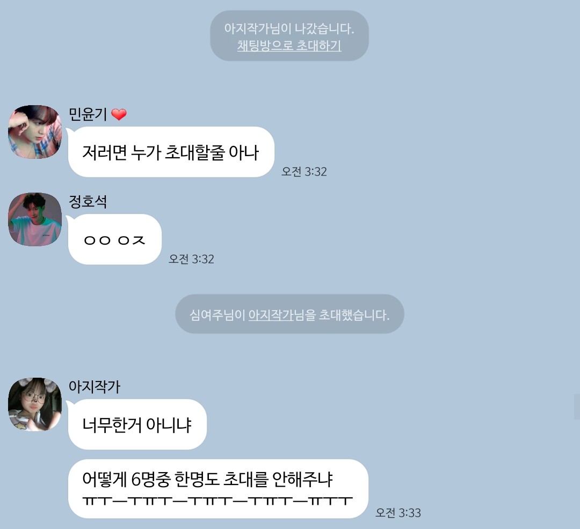Select the 너무한거 아니냐 message bubble

click(x=137, y=424)
